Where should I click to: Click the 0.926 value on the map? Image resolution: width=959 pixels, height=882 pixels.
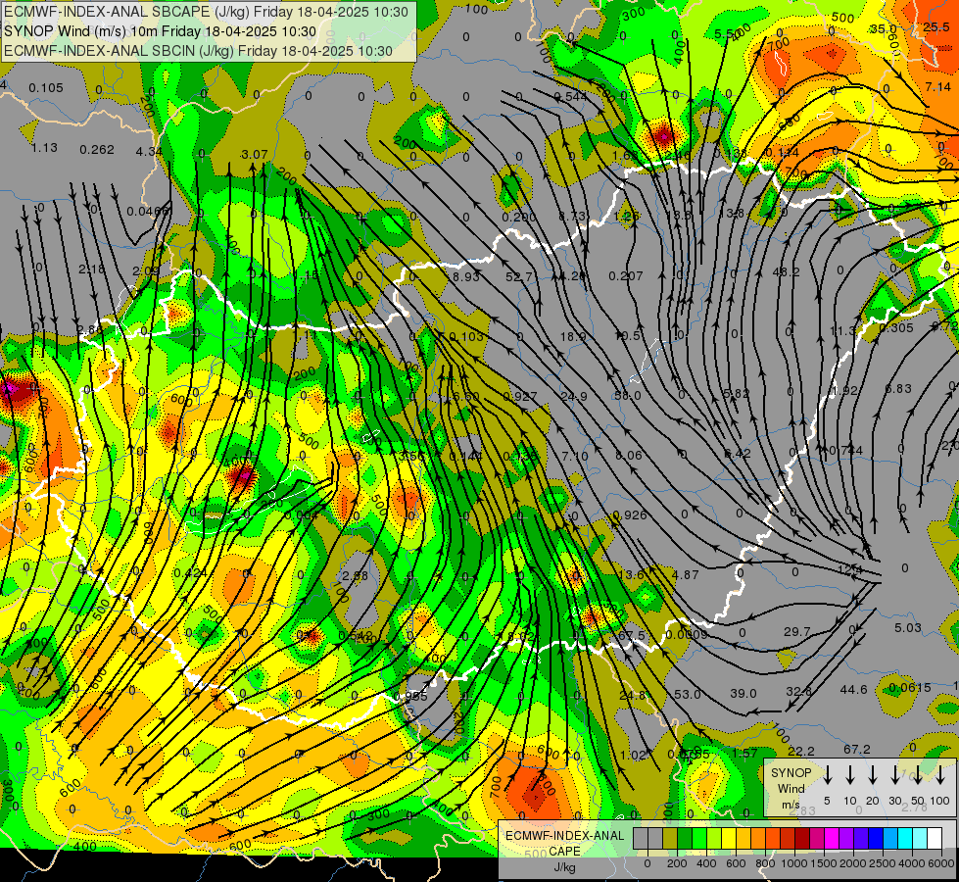[x=630, y=514]
